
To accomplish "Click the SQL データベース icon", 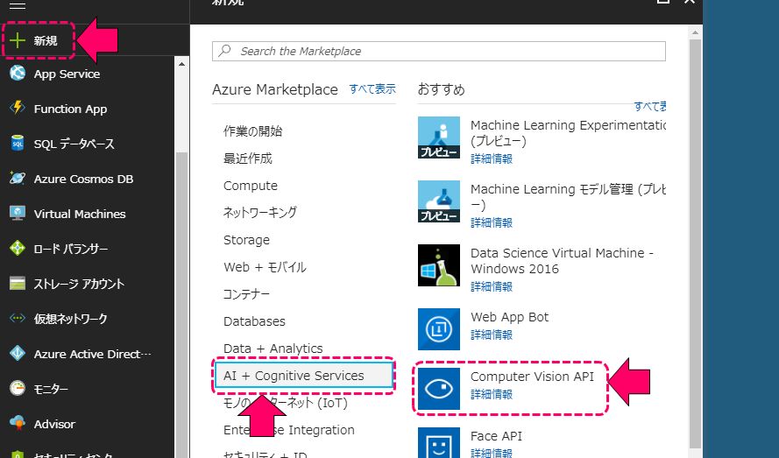I will coord(18,143).
